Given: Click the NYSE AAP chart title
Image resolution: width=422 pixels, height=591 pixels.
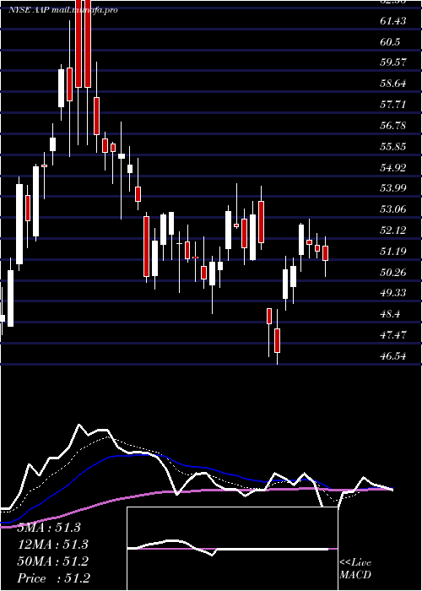Looking at the screenshot, I should [63, 10].
